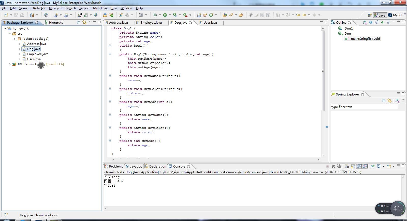Open the Debug button dropdown arrow
This screenshot has height=221, width=407.
click(x=160, y=15)
